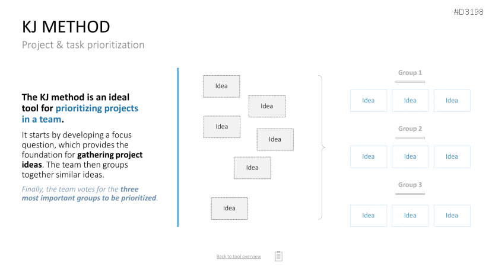The height and width of the screenshot is (276, 492).
Task: Click the blue text prioritizing projects
Action: click(97, 108)
